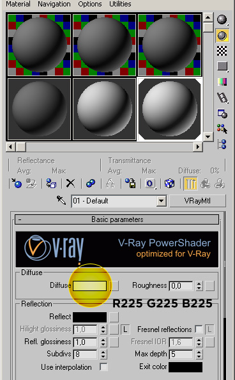
Task: Click the Fresnel IOR spinner arrows
Action: point(199,342)
